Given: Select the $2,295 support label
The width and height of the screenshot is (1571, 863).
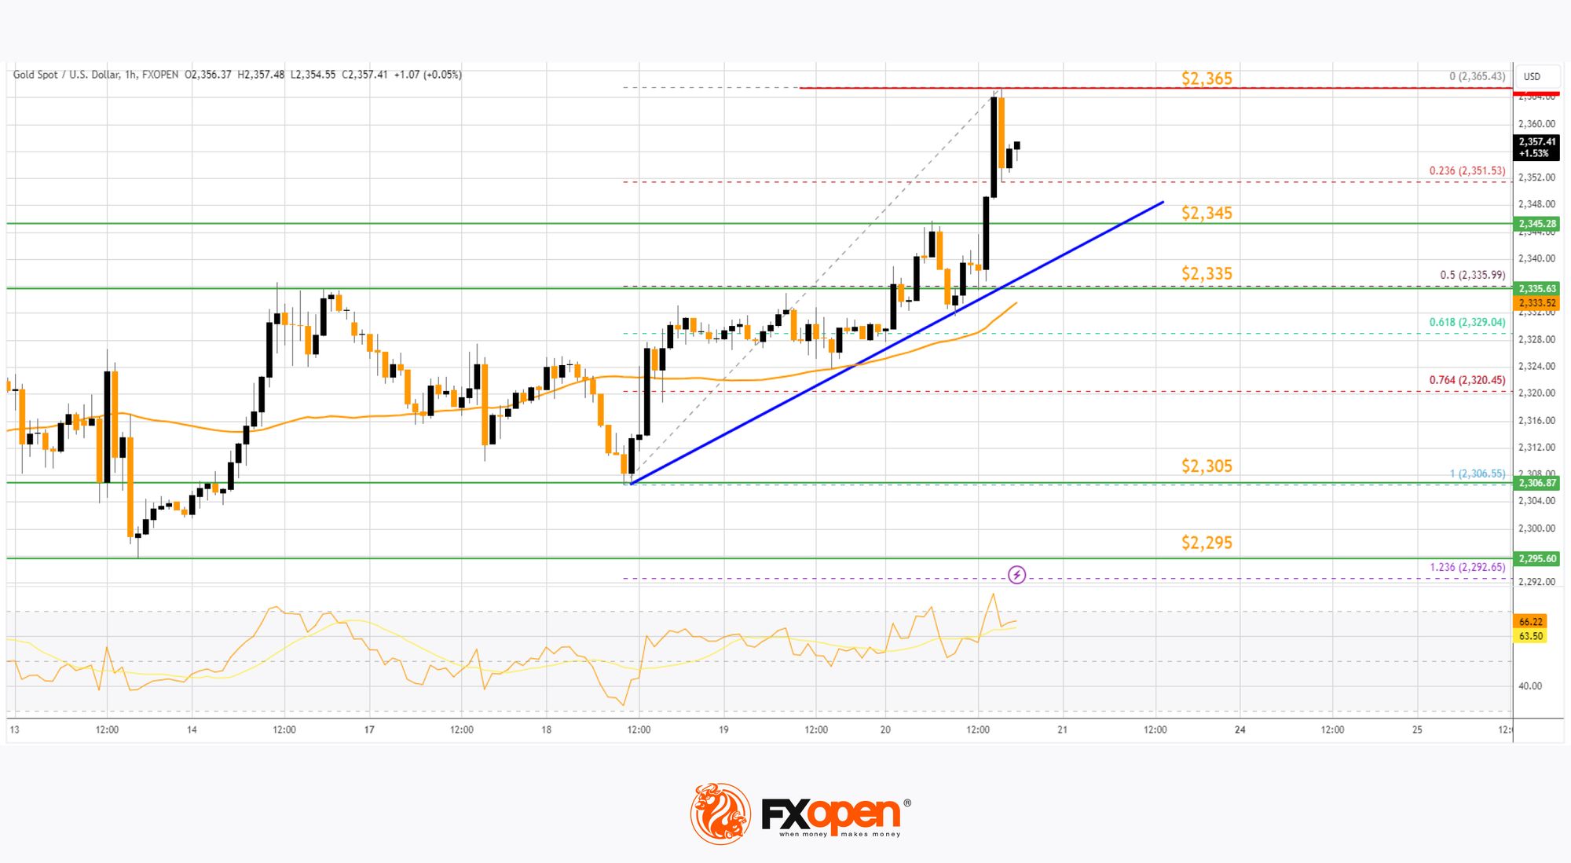Looking at the screenshot, I should 1207,543.
